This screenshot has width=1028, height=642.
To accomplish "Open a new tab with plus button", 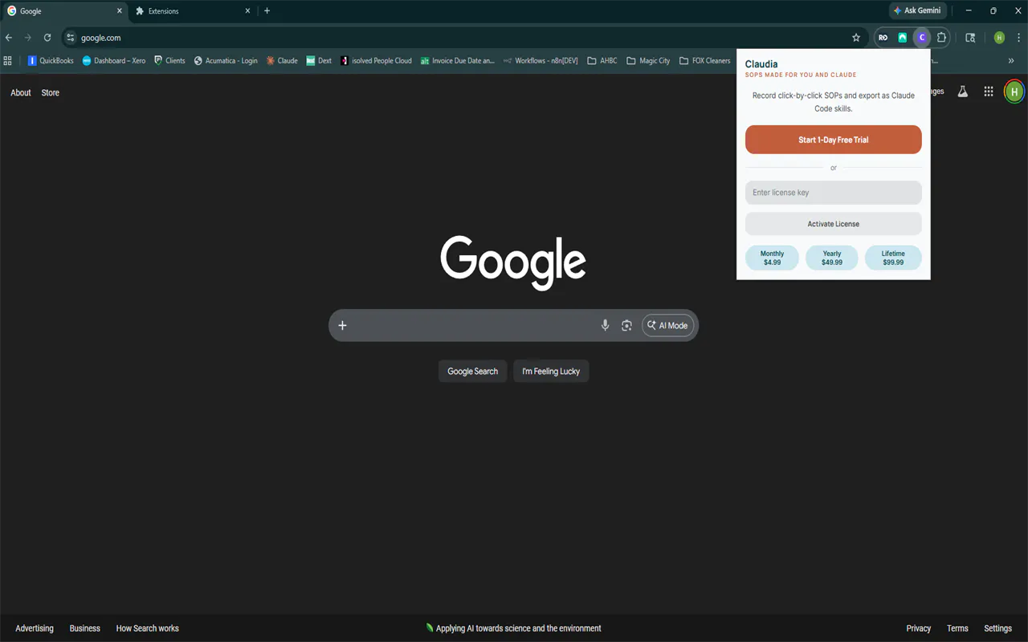I will click(267, 11).
